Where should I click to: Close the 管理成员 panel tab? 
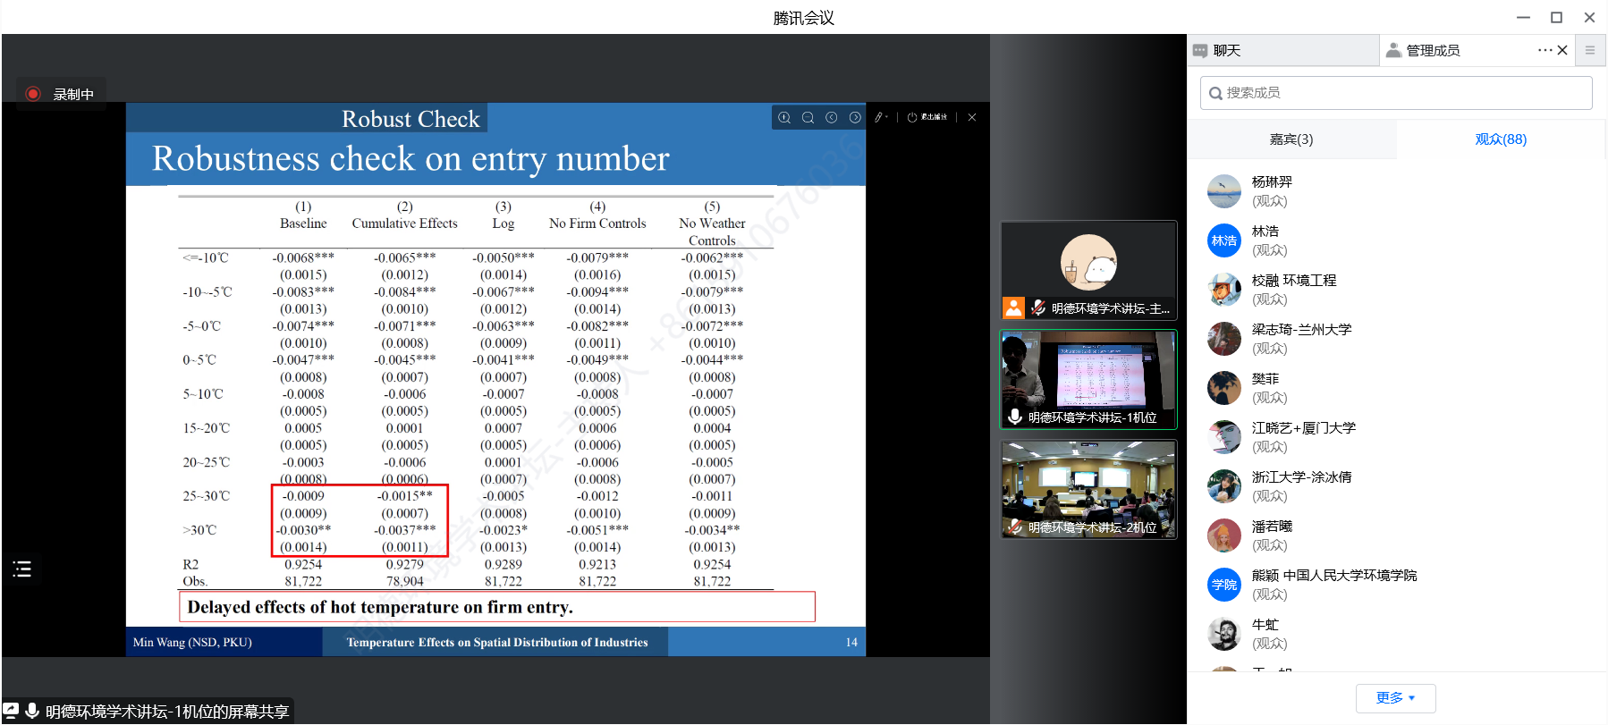coord(1562,50)
